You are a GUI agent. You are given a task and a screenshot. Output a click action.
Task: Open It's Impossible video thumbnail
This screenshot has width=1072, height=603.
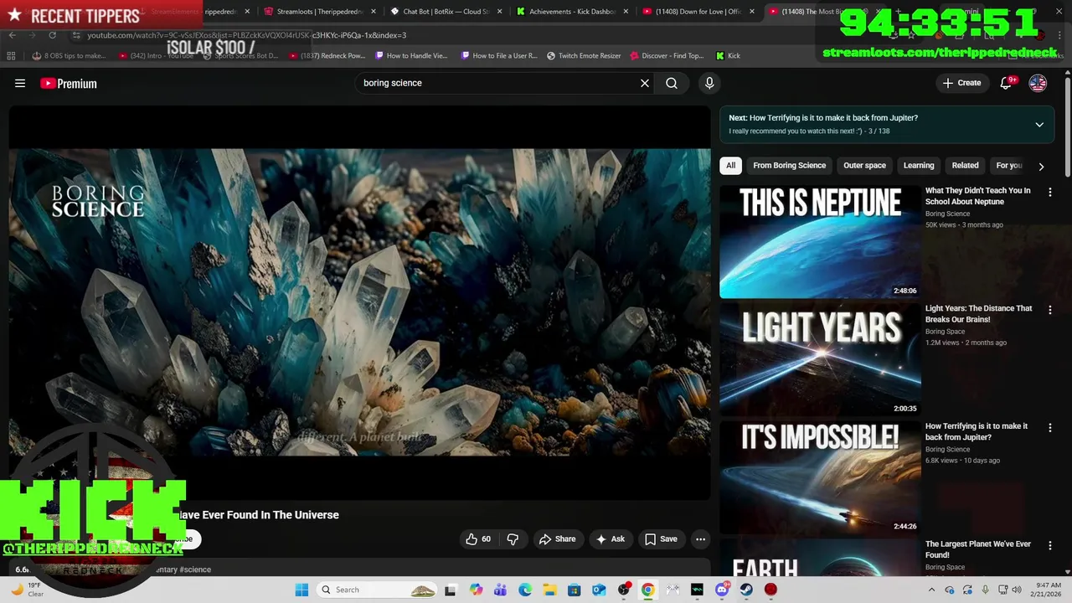820,477
